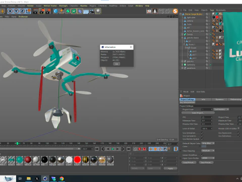Open the Input Color Profile dropdown
This screenshot has width=242, height=182.
[x=208, y=158]
